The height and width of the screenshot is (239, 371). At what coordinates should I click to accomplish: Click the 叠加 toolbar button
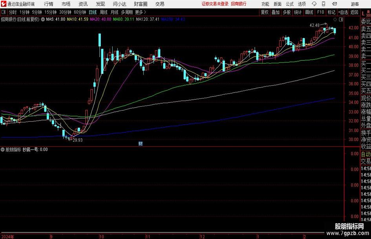click(276, 12)
